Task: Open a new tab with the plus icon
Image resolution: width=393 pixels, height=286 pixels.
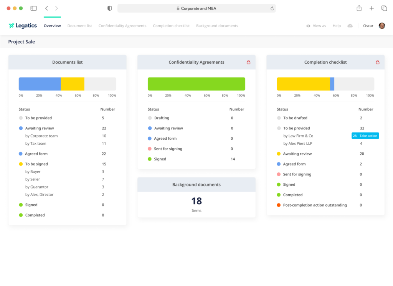Action: pos(372,8)
